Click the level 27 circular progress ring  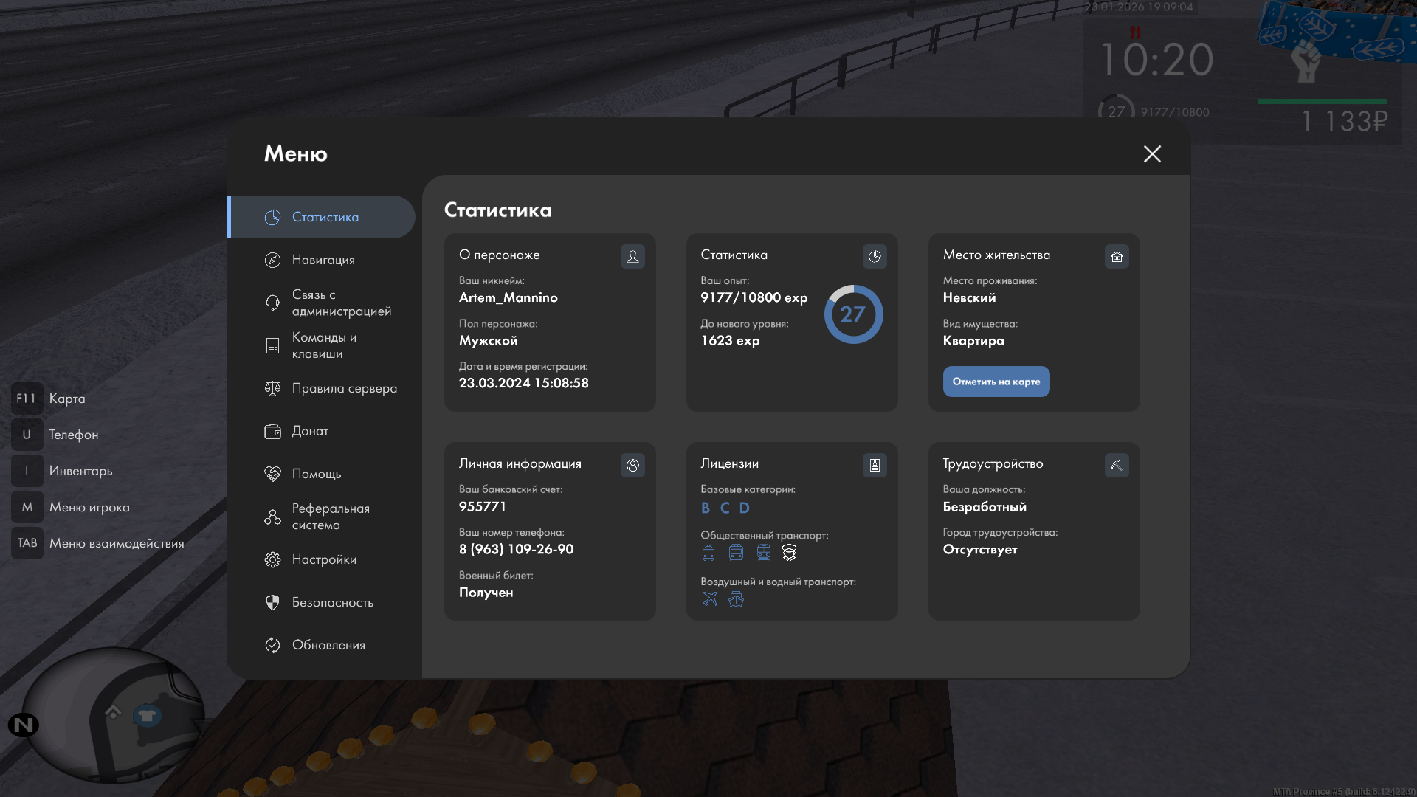(x=853, y=314)
